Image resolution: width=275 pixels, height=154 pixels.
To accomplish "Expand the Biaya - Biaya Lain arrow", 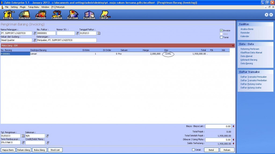I will [x=233, y=126].
